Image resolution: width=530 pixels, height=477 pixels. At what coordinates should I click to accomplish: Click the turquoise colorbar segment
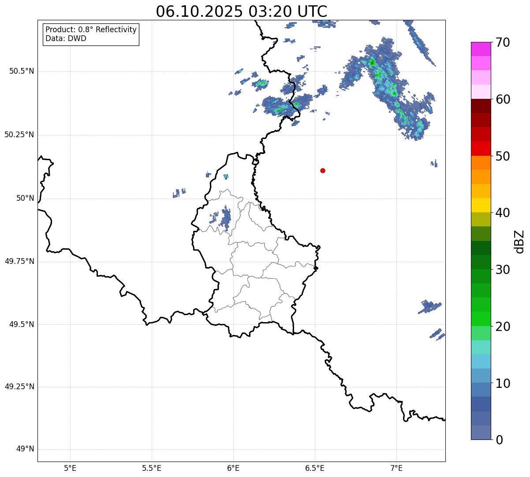tap(481, 347)
